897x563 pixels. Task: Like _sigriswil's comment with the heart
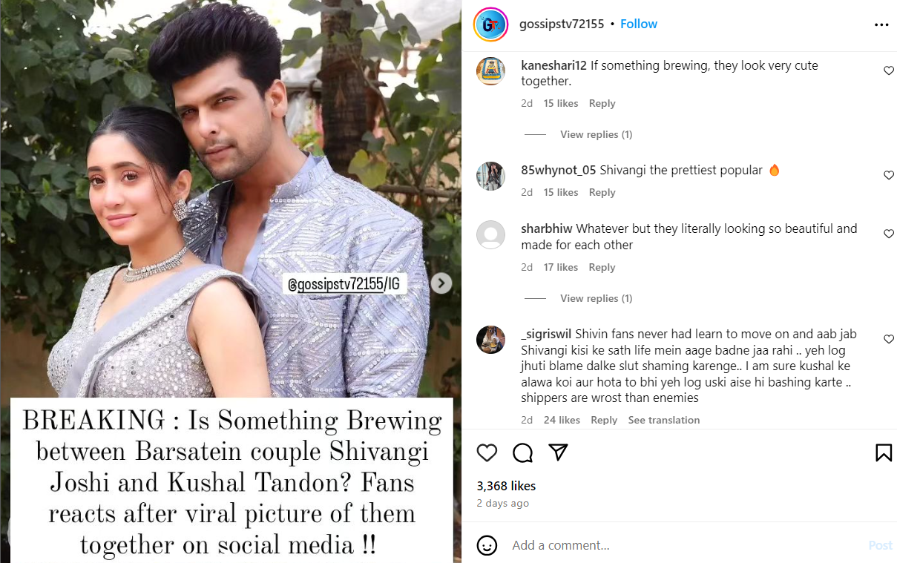[x=888, y=339]
